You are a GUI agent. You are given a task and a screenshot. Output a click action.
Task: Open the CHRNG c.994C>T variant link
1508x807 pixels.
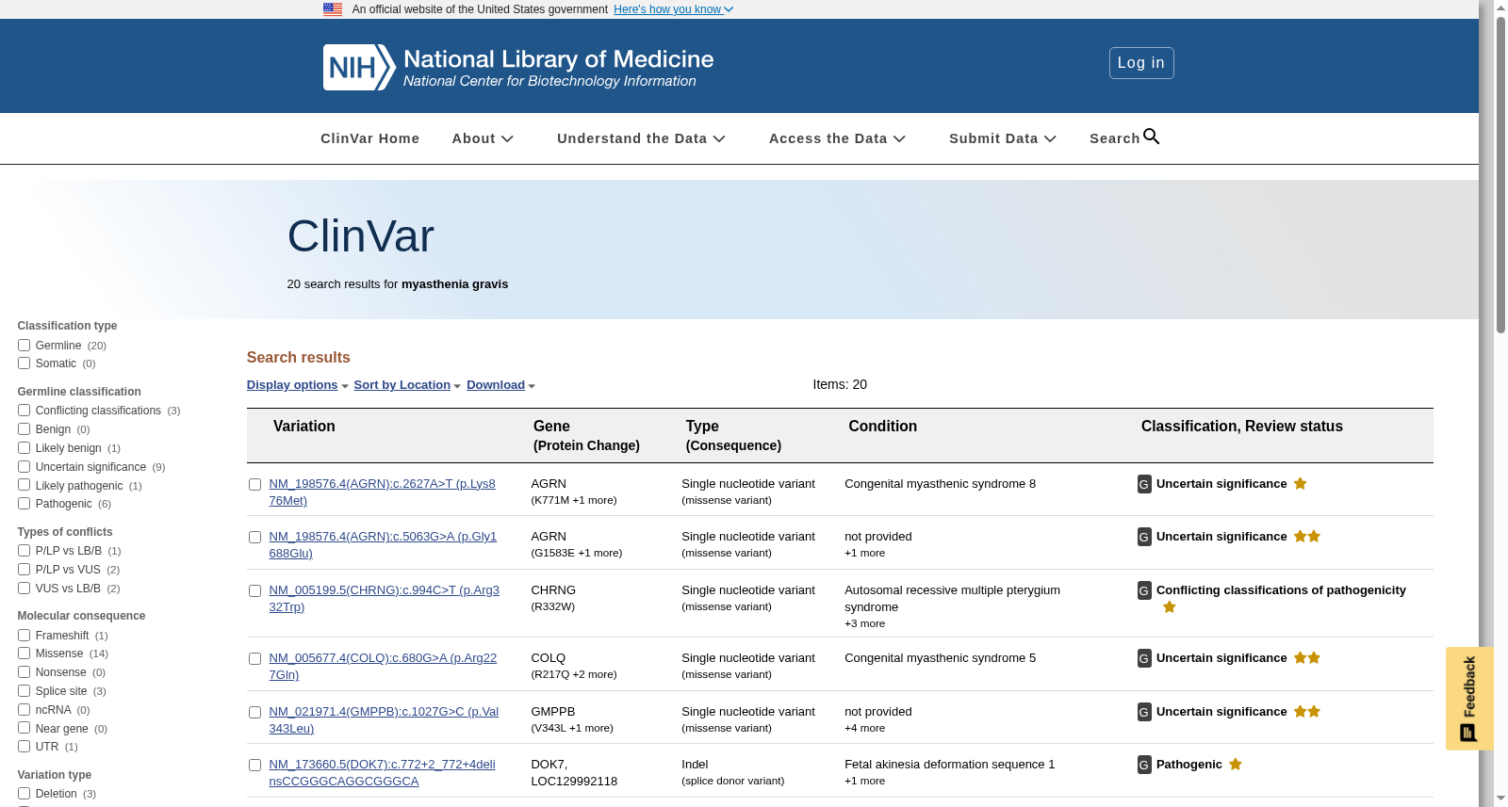coord(384,599)
